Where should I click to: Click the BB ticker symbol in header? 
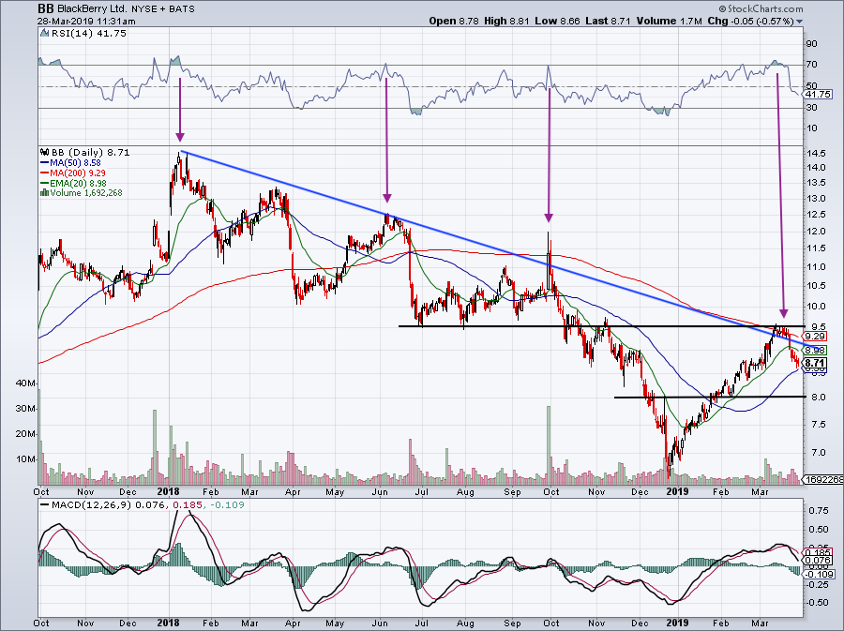(x=46, y=8)
